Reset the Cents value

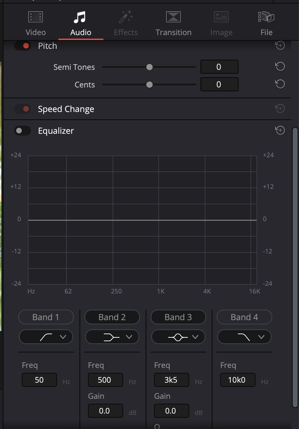click(280, 84)
